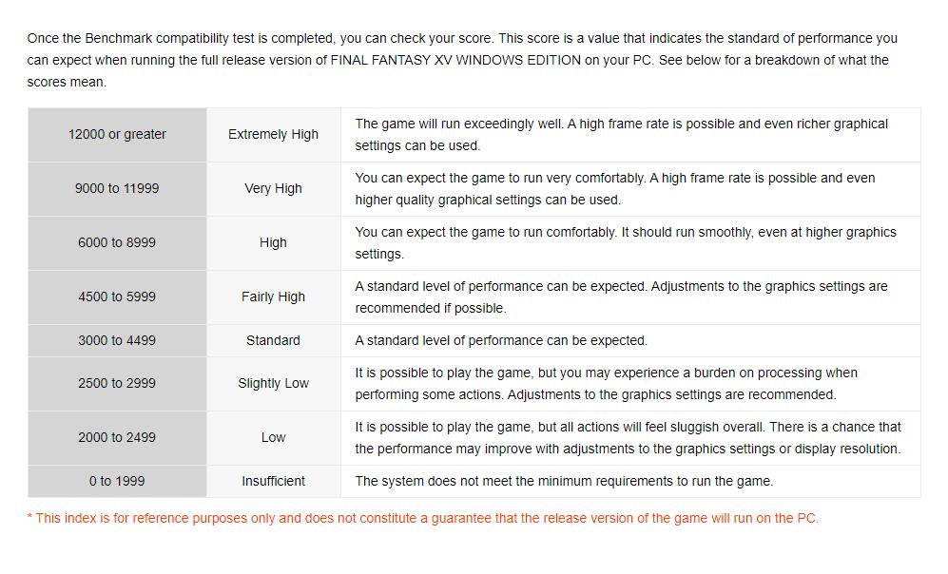The image size is (948, 574).
Task: Click the description saying game runs exceedingly well
Action: coord(621,135)
